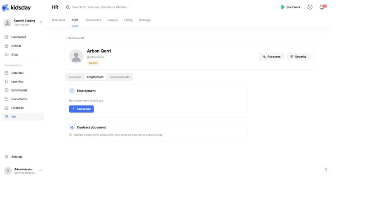Click the Employment briefcase icon
Image resolution: width=371 pixels, height=198 pixels.
point(72,91)
